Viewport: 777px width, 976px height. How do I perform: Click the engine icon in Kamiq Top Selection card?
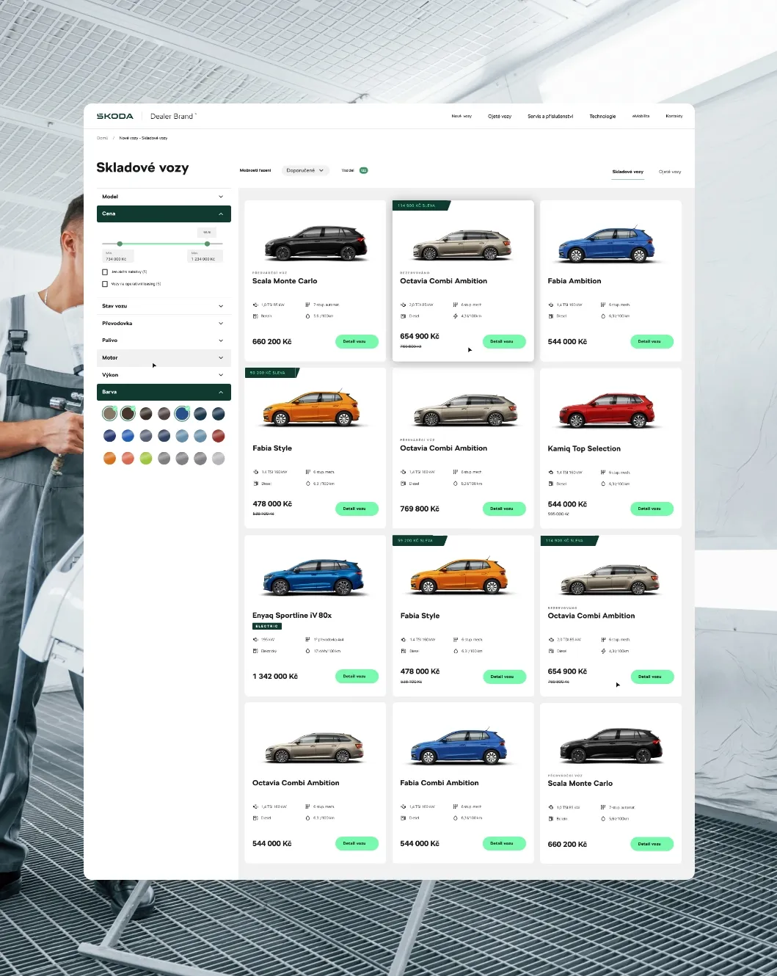(x=551, y=473)
